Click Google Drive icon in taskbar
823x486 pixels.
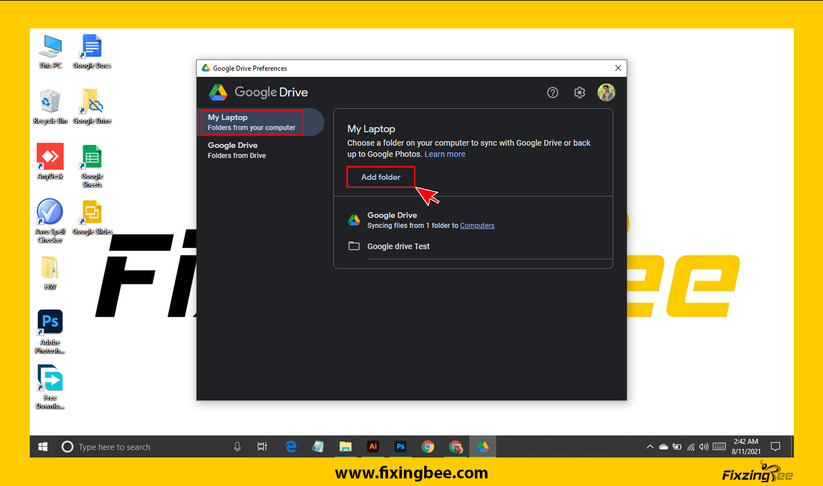[x=482, y=447]
